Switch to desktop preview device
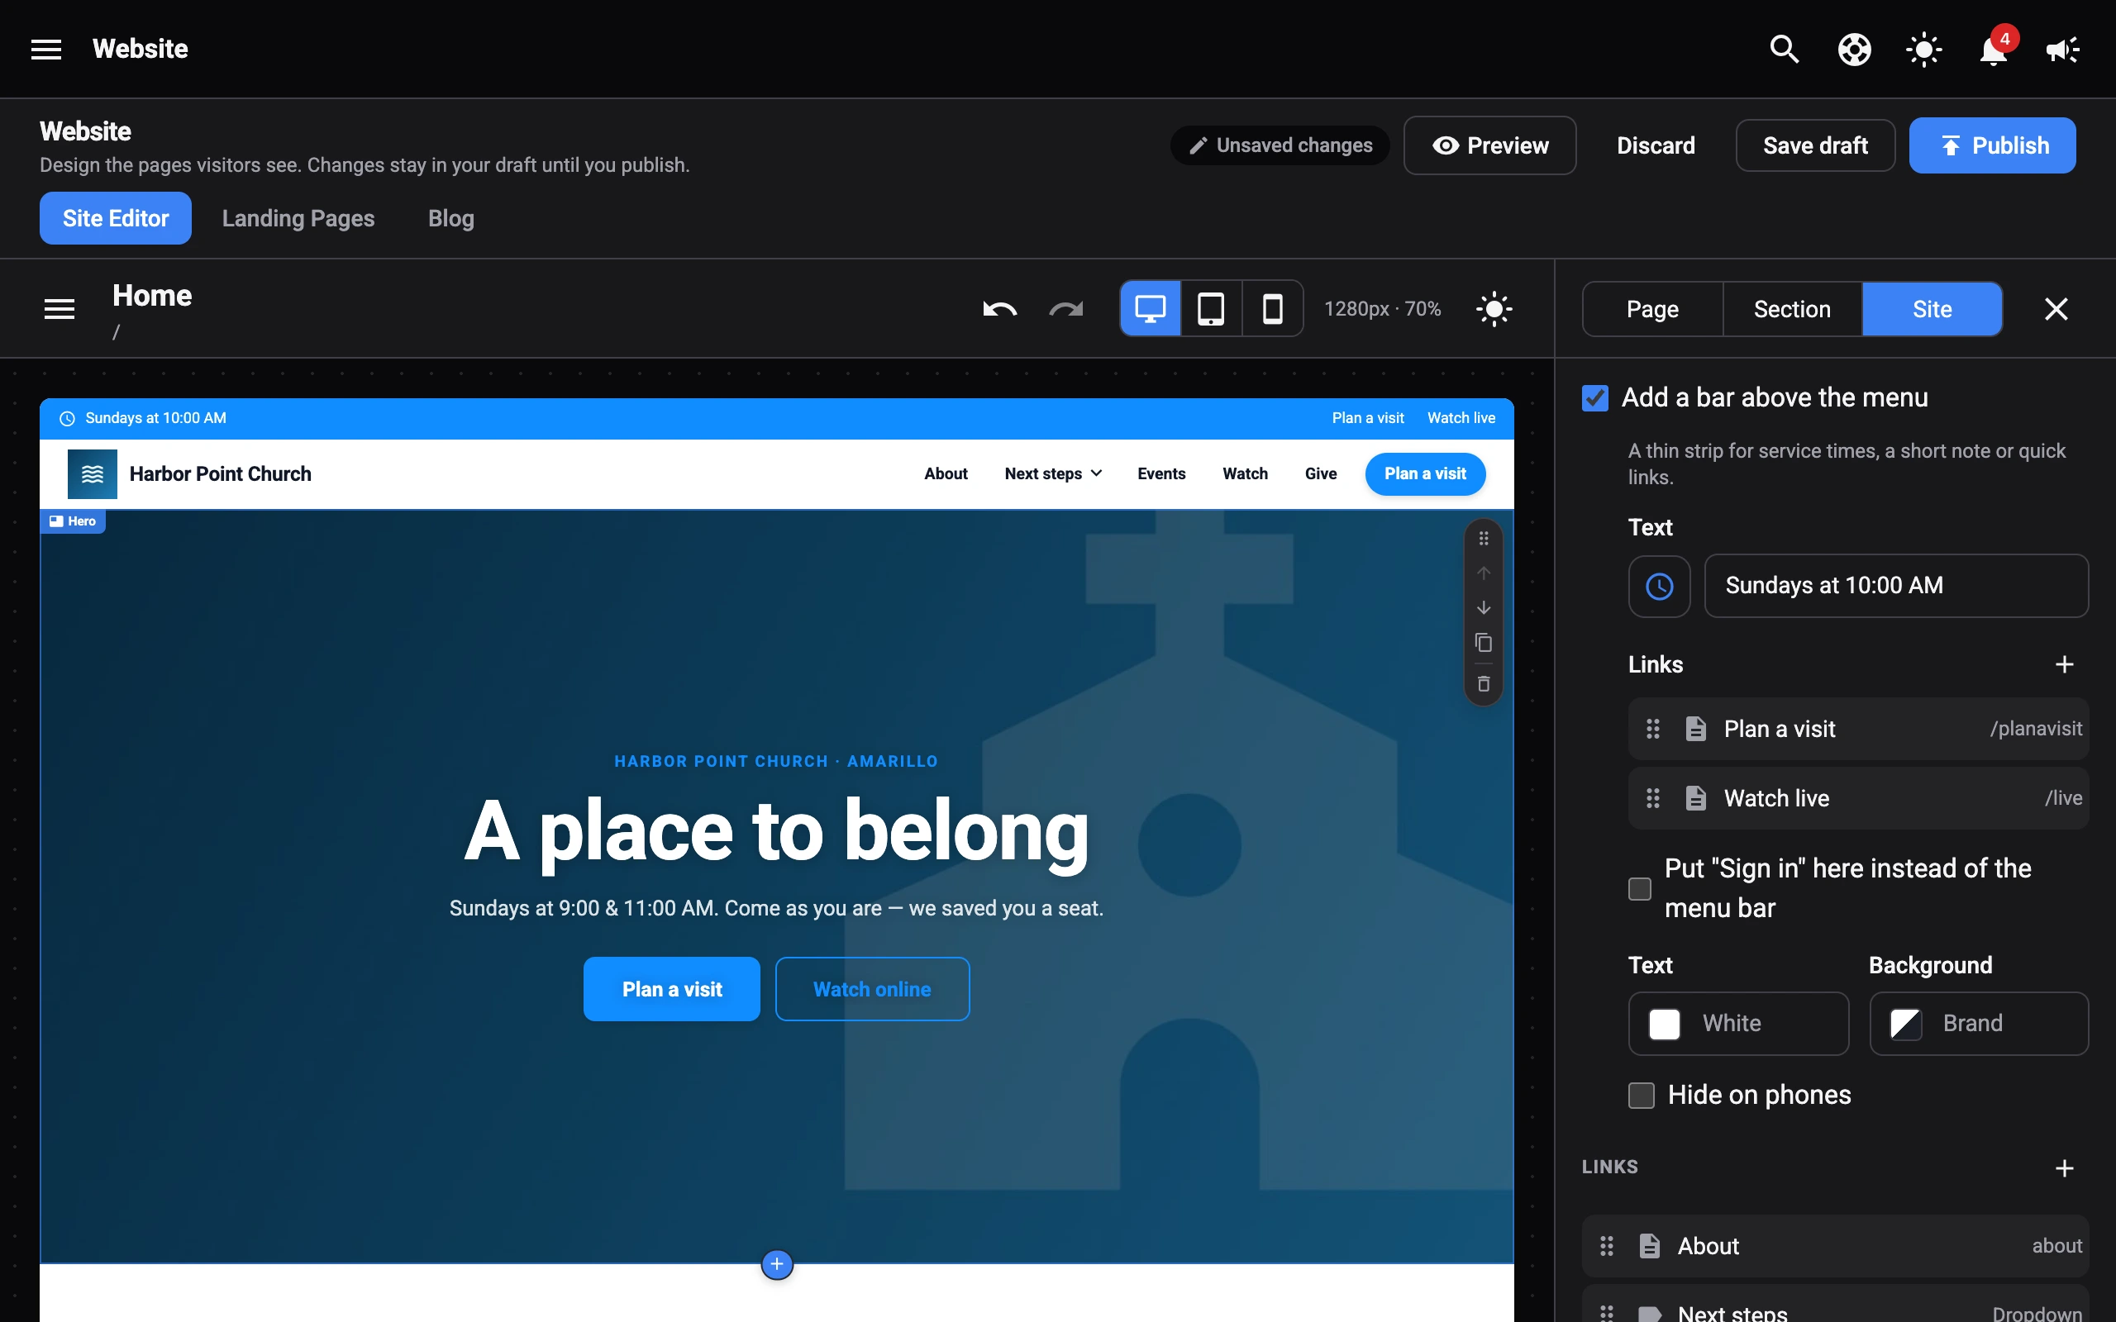Image resolution: width=2116 pixels, height=1322 pixels. coord(1151,309)
